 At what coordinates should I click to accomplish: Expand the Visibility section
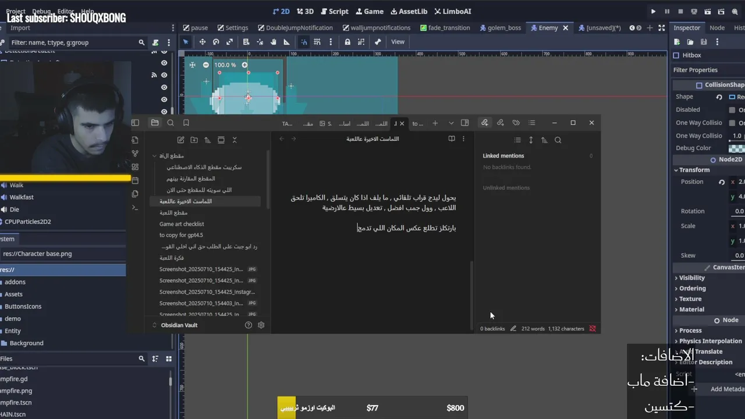coord(690,278)
